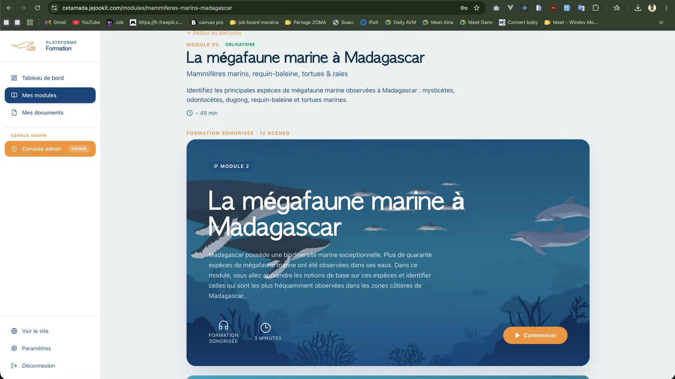Click the bookmark-all-tabs star icon at right
675x379 pixels.
[x=616, y=8]
